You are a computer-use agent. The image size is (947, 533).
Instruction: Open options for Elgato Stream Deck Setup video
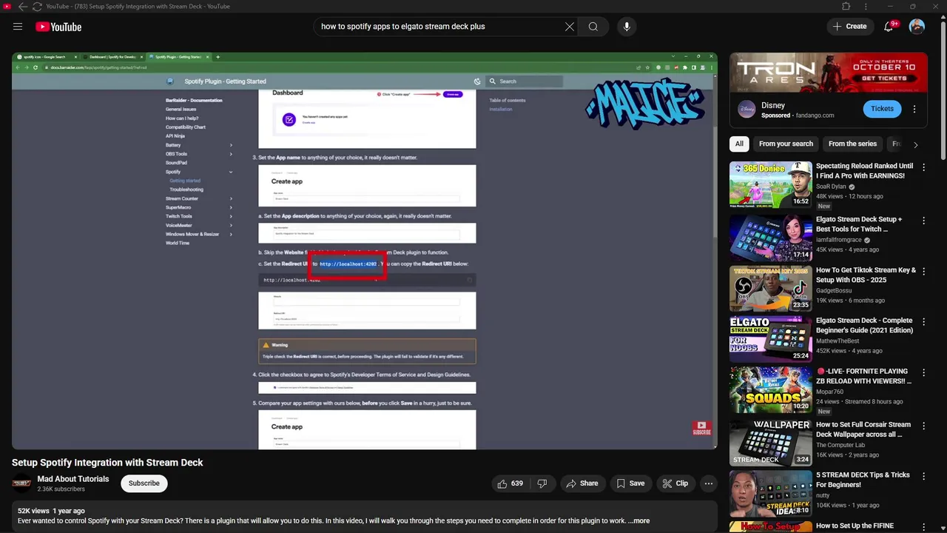click(923, 221)
